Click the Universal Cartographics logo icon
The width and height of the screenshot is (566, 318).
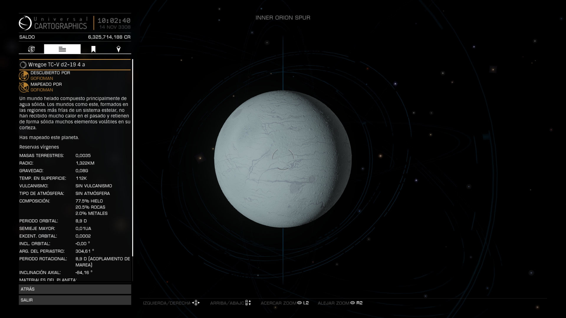25,23
